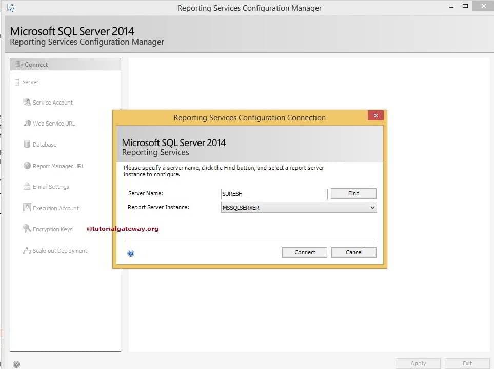This screenshot has height=369, width=494.
Task: Select the Service Account icon in sidebar
Action: click(27, 102)
